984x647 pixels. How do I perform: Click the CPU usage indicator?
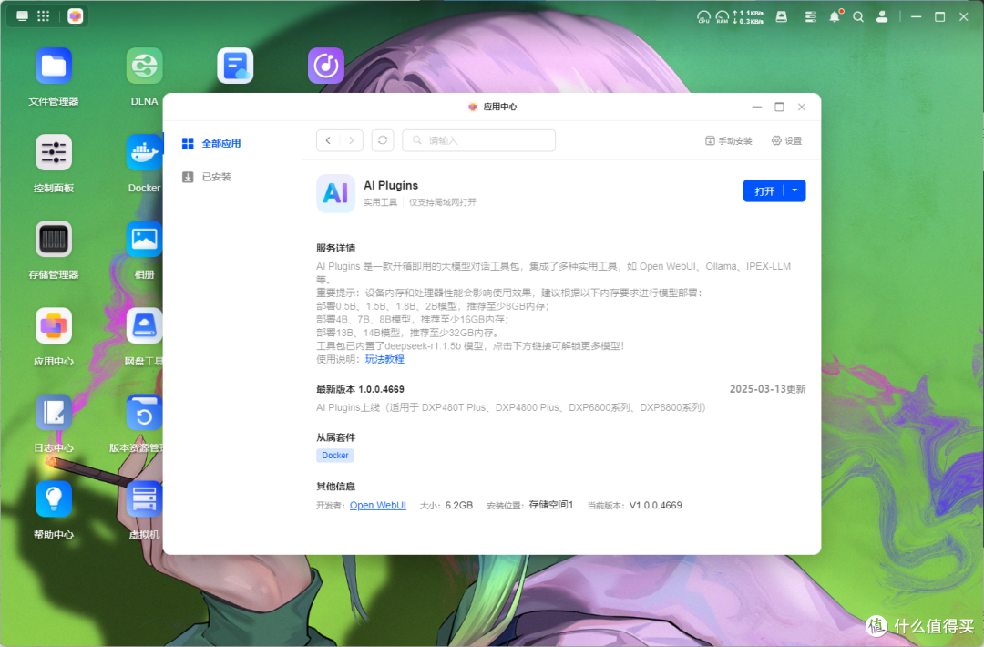click(x=703, y=17)
